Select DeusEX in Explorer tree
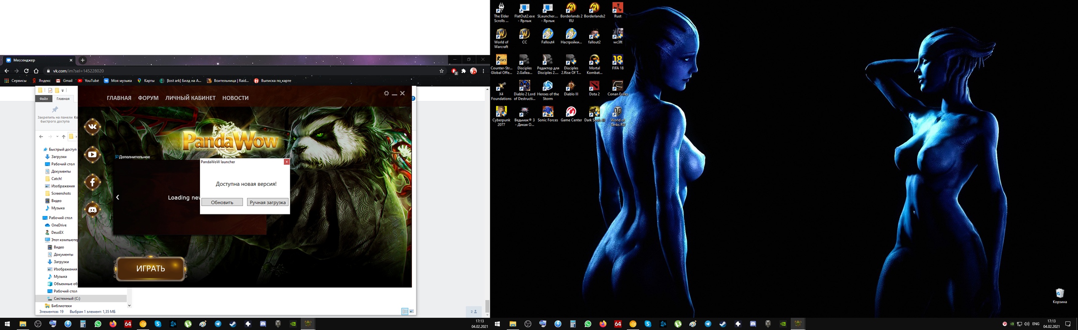The image size is (1078, 330). click(x=54, y=232)
